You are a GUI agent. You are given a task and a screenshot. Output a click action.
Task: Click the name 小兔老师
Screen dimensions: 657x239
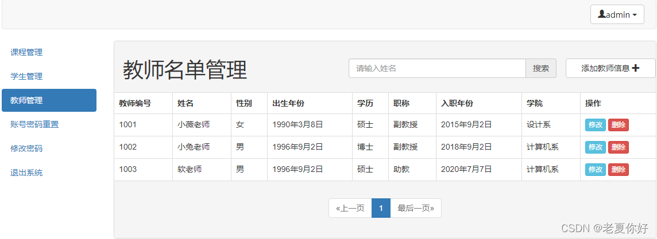pyautogui.click(x=194, y=147)
